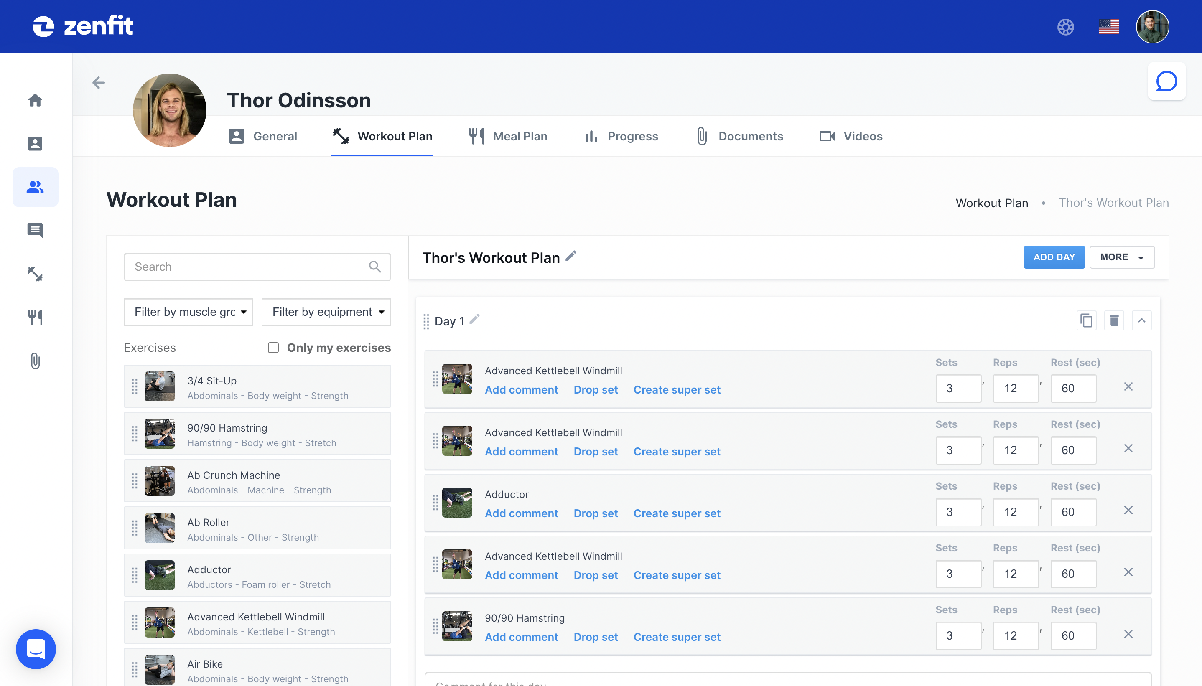The image size is (1202, 686).
Task: Open the fork-and-knife meals sidebar icon
Action: pyautogui.click(x=36, y=317)
